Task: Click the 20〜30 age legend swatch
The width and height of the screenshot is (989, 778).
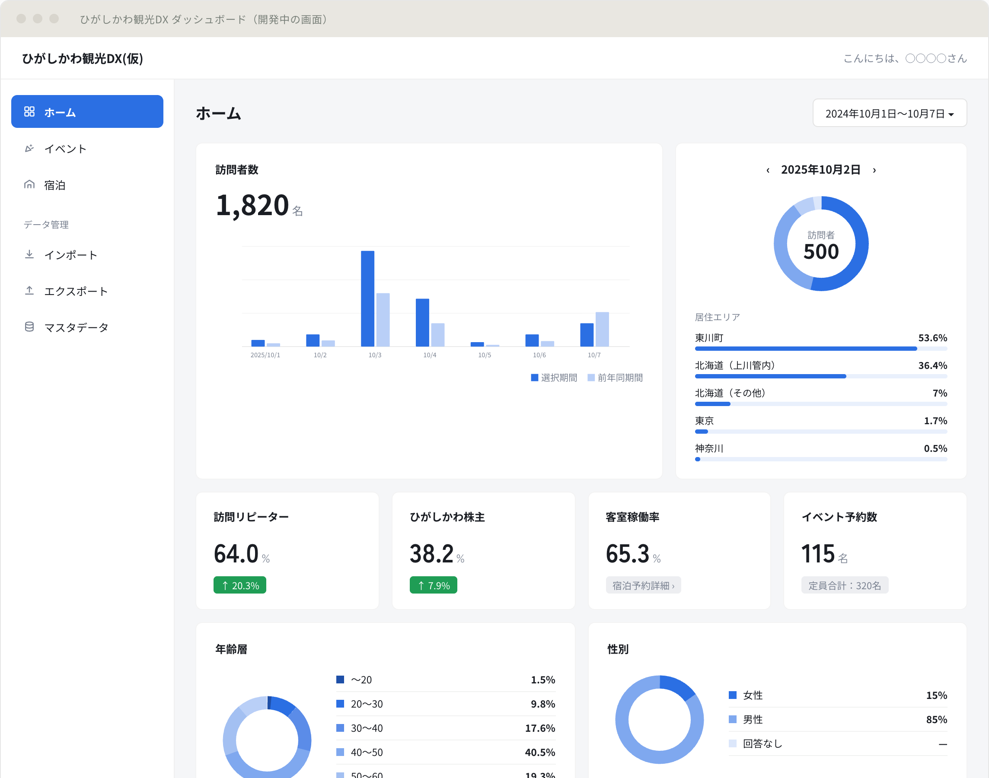Action: [x=340, y=704]
